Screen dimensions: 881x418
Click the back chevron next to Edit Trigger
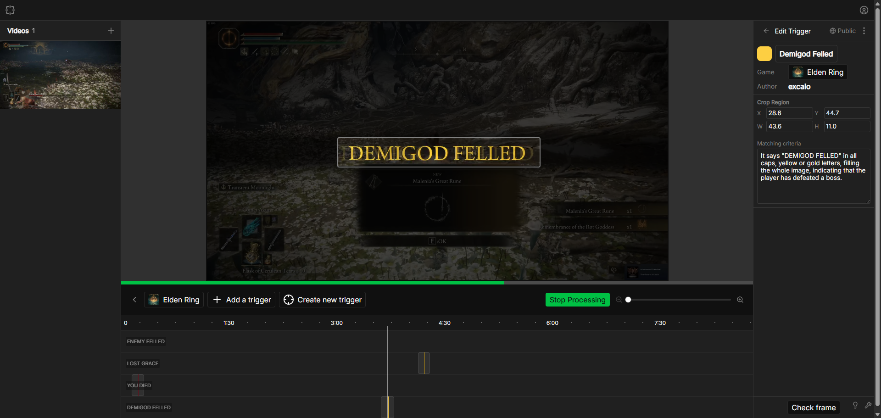tap(766, 31)
